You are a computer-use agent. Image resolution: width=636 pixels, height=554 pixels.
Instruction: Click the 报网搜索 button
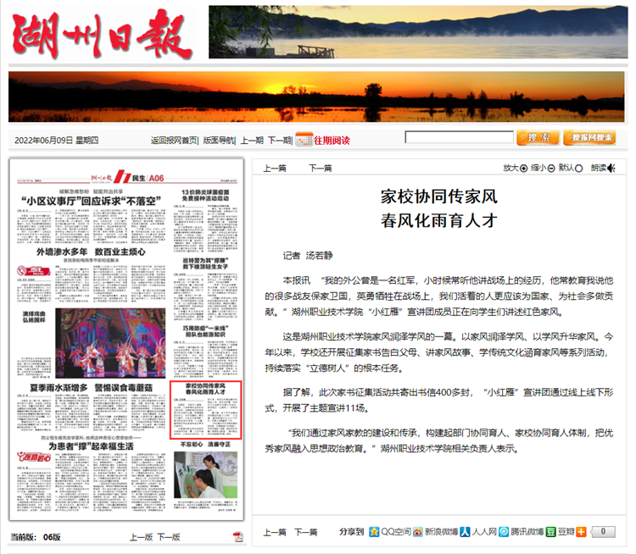pyautogui.click(x=589, y=138)
